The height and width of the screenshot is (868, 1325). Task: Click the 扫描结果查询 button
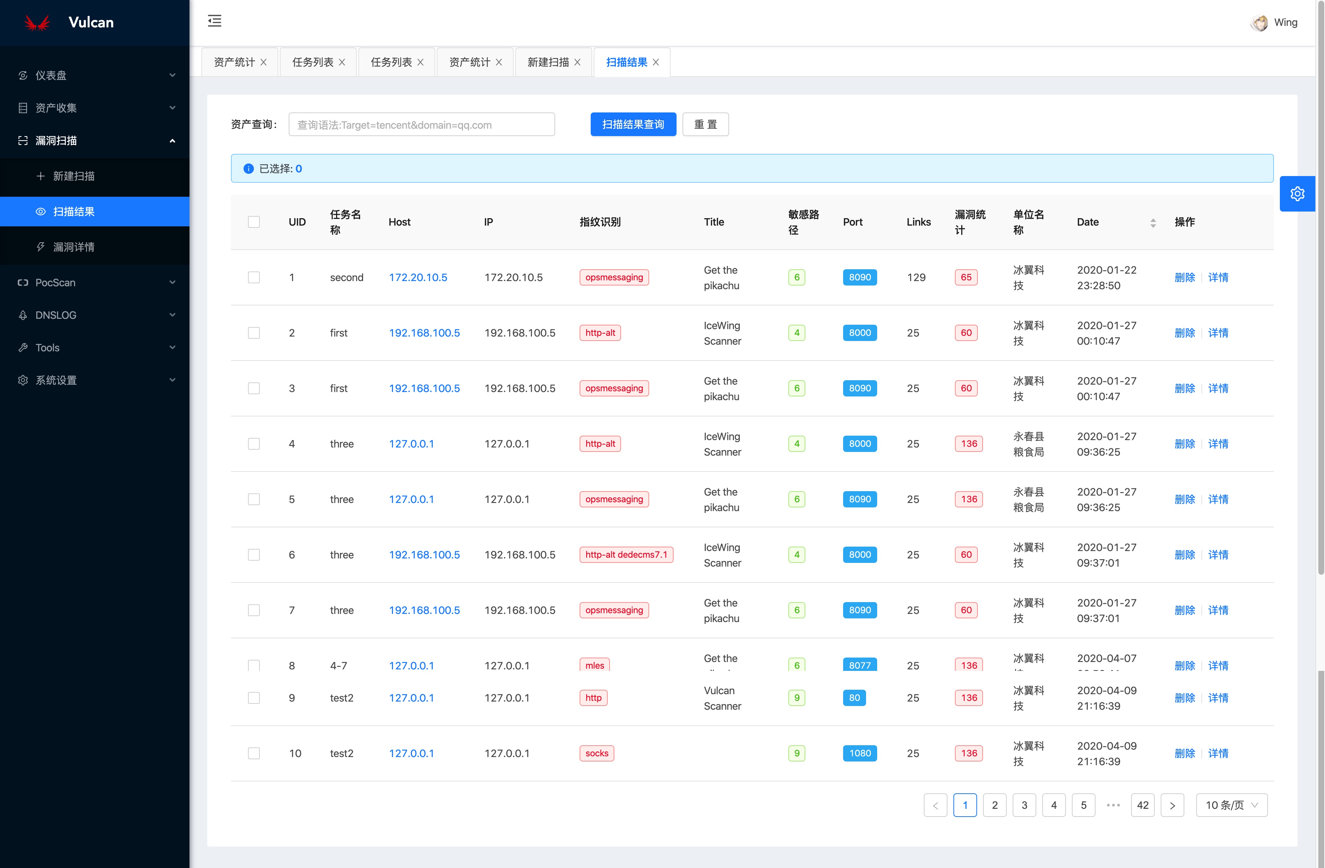[633, 125]
